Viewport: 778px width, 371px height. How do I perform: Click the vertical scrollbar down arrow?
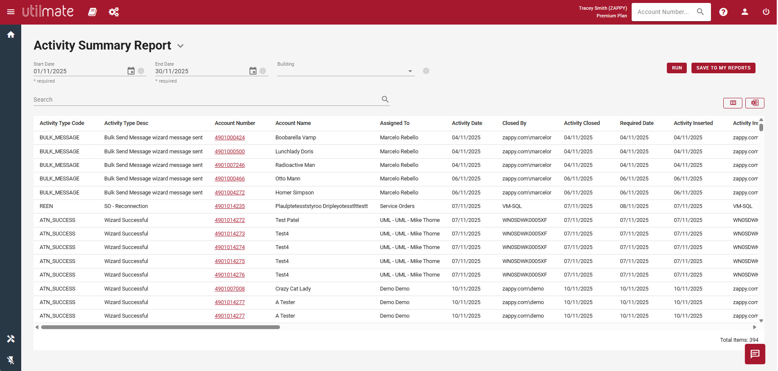pos(761,321)
